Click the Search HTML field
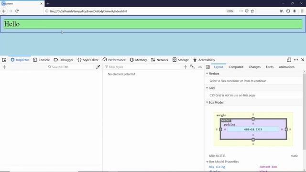The height and width of the screenshot is (172, 306). point(70,67)
